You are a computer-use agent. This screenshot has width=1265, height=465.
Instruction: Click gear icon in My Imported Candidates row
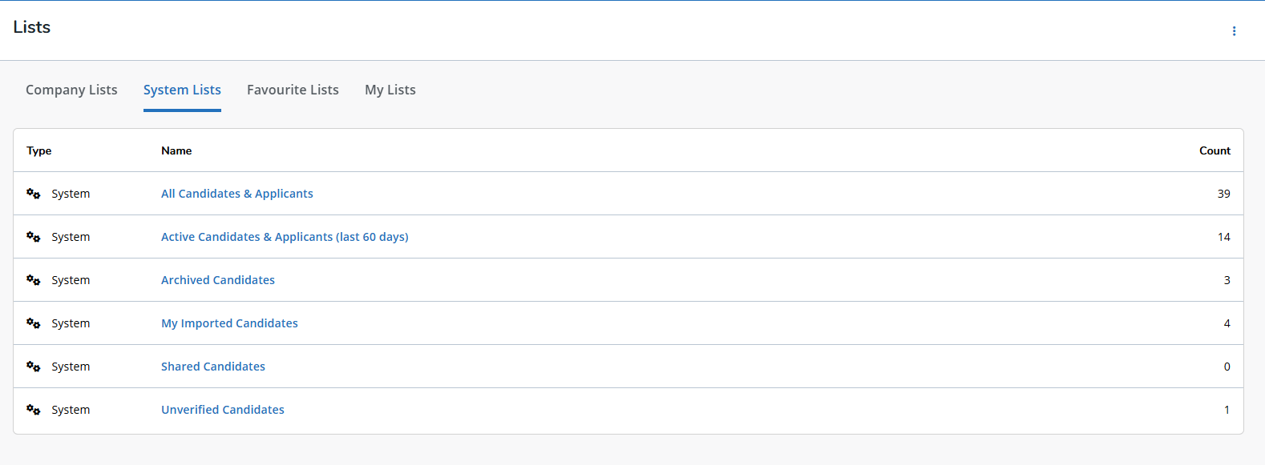coord(34,323)
